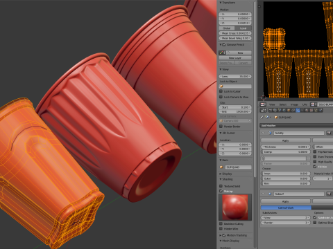Viewport: 333px width, 249px height.
Task: Apply the Subsurf modifier
Action: coord(286,201)
